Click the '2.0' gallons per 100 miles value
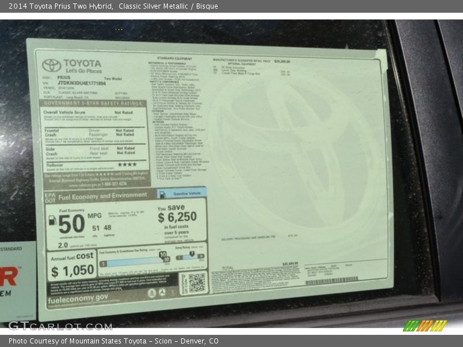 [63, 245]
